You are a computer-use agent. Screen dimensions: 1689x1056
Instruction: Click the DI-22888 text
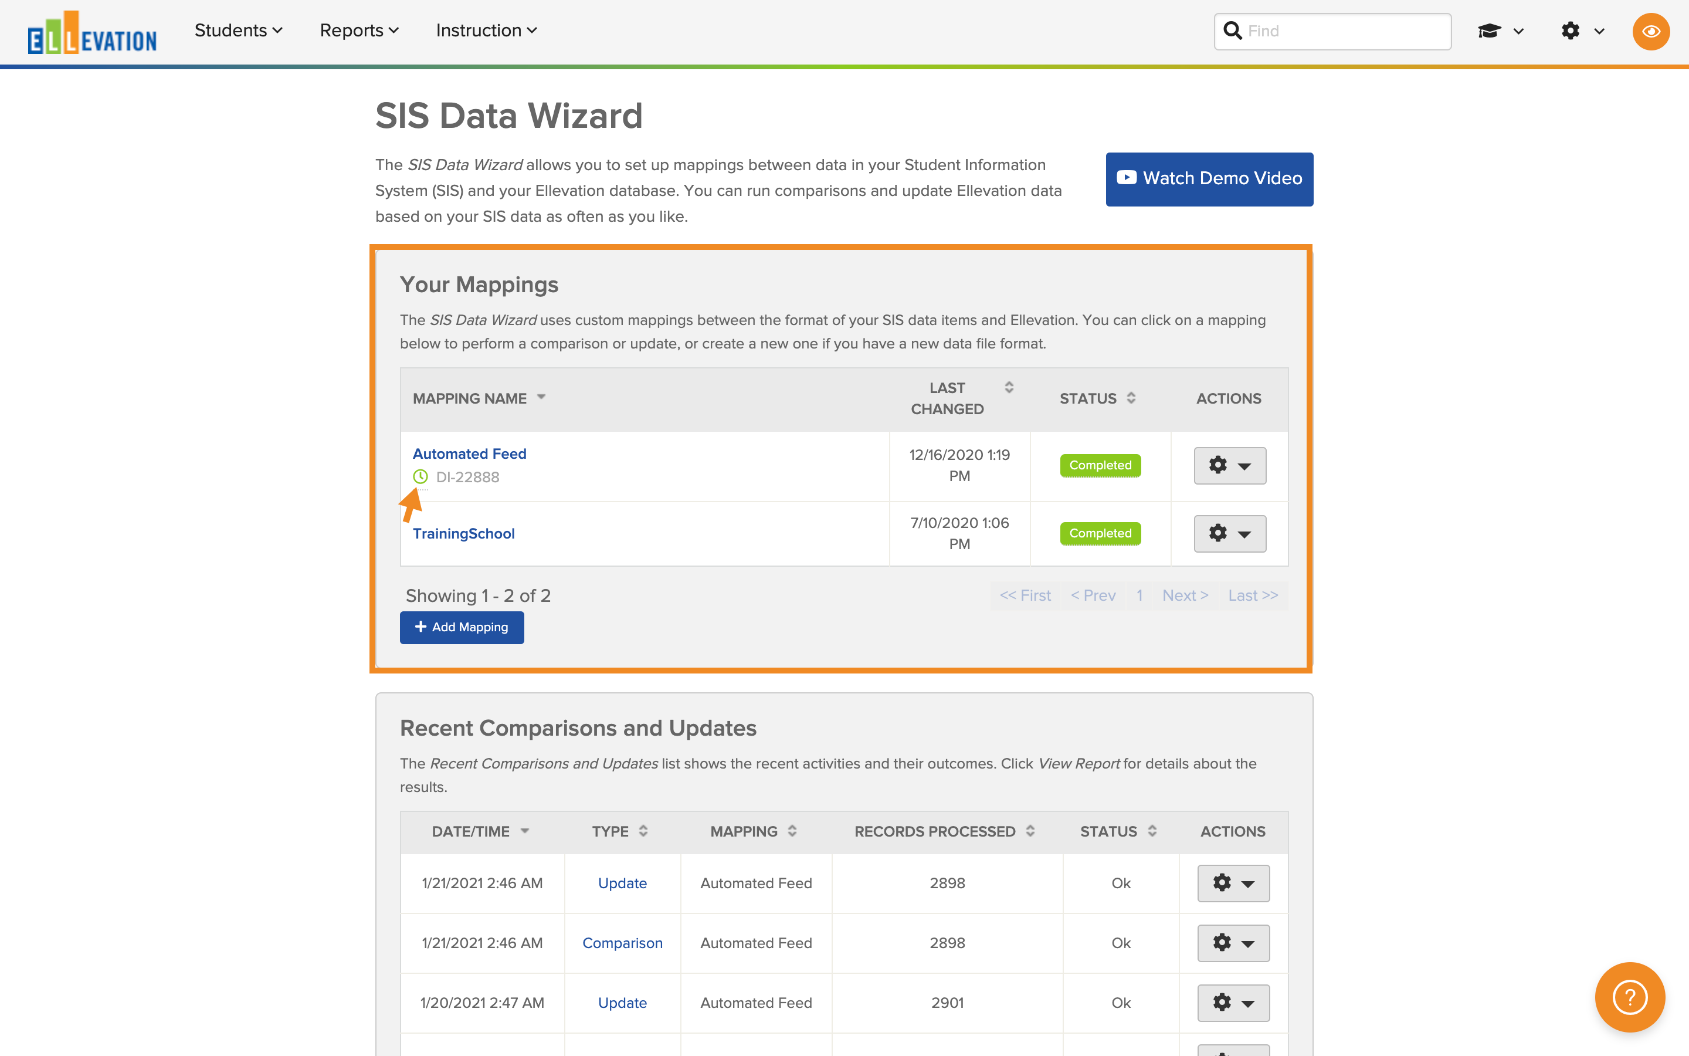[467, 477]
